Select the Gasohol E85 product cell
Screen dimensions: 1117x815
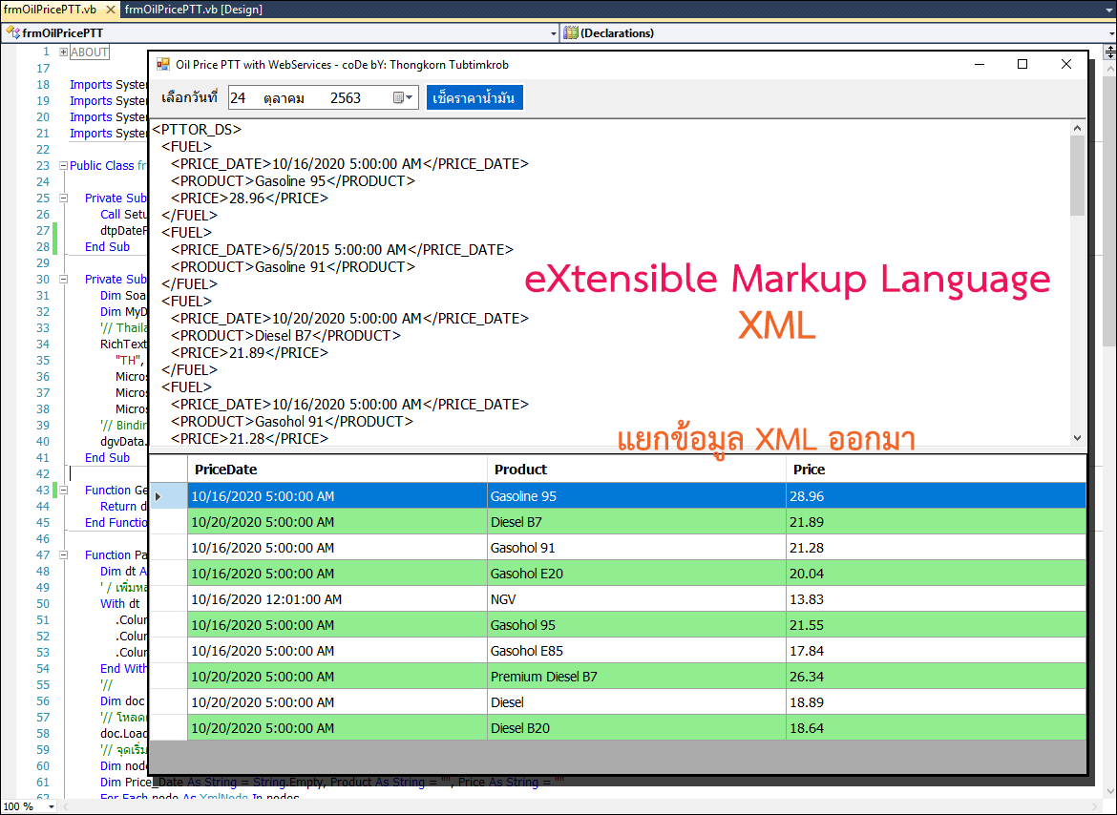(x=636, y=651)
